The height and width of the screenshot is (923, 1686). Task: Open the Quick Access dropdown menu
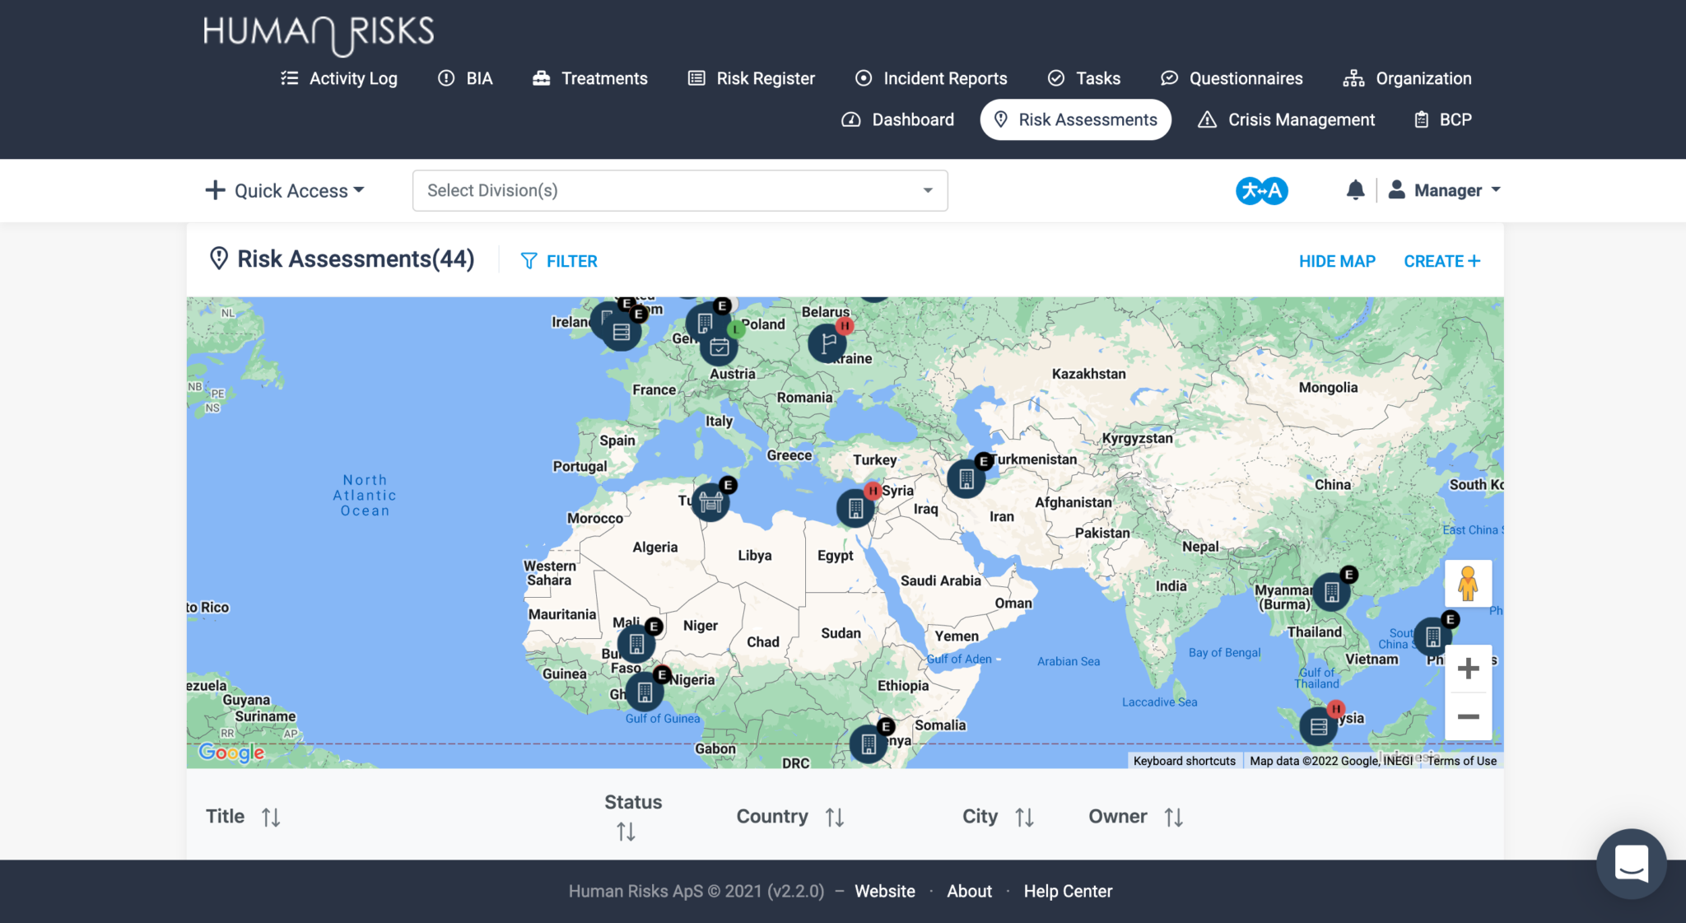click(x=285, y=190)
